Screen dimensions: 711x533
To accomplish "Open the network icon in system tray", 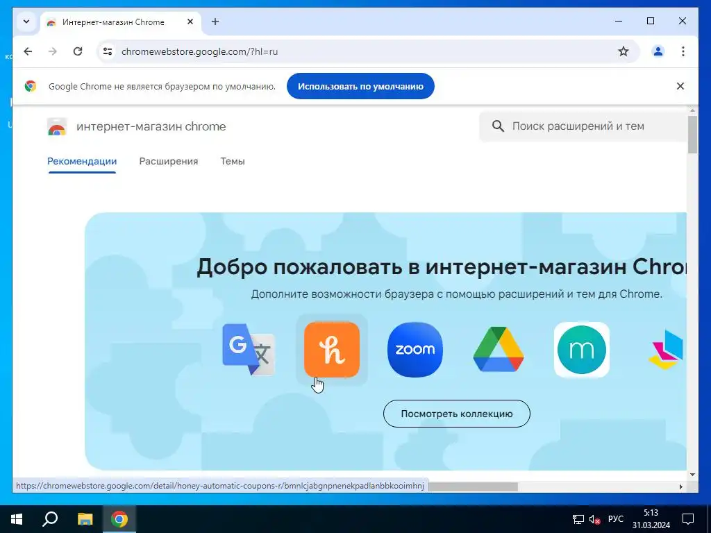I will (578, 519).
